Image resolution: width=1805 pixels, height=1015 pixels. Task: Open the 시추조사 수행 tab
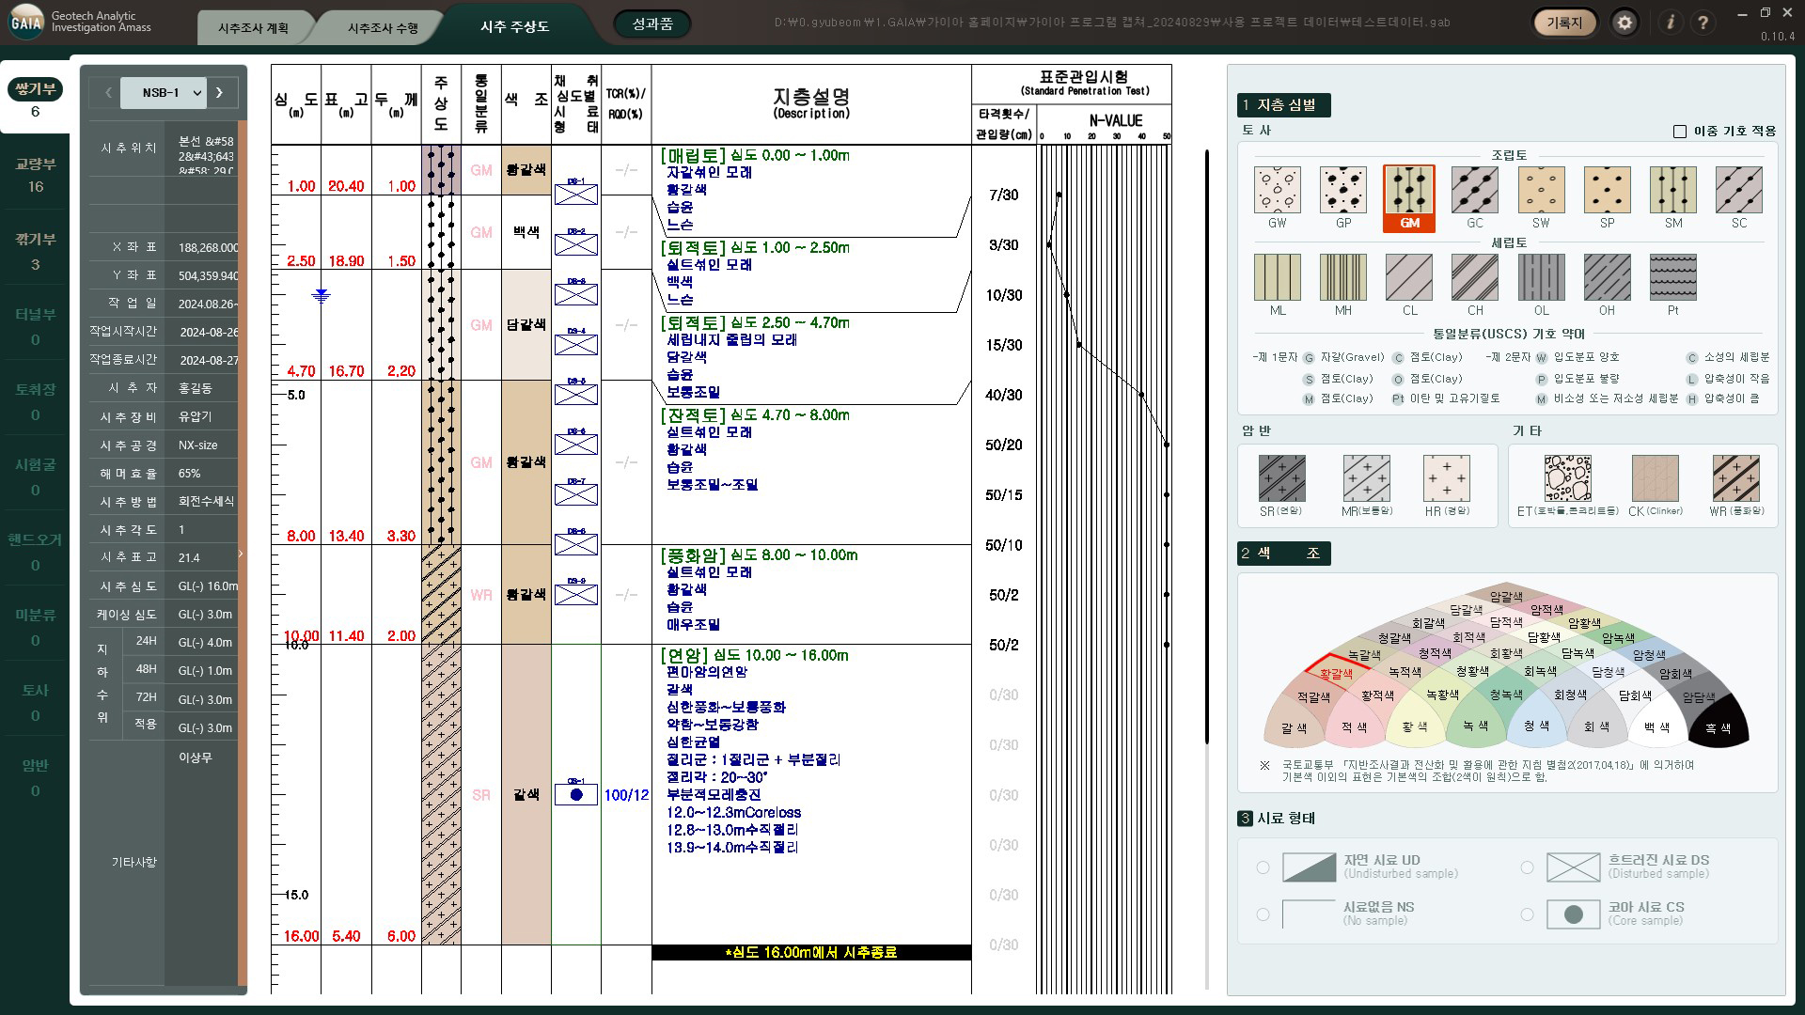(x=383, y=28)
